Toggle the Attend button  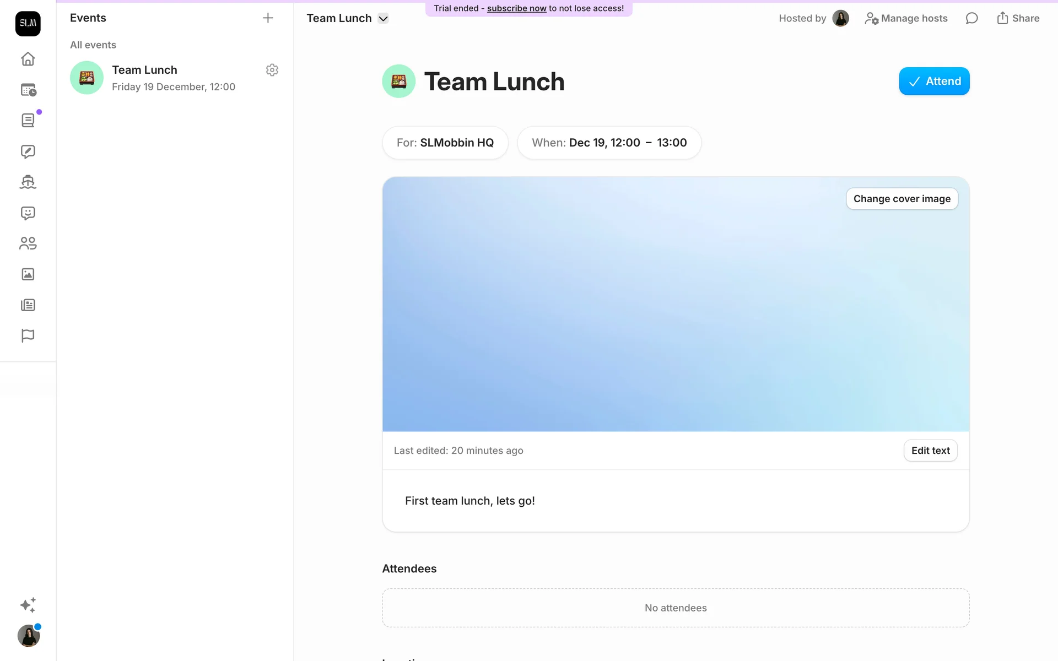pyautogui.click(x=934, y=81)
